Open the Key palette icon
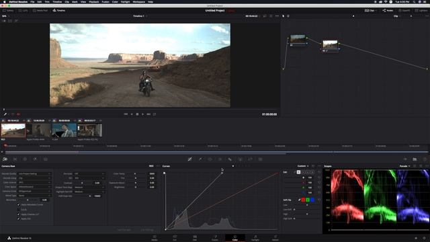The height and width of the screenshot is (242, 430). coord(241,159)
